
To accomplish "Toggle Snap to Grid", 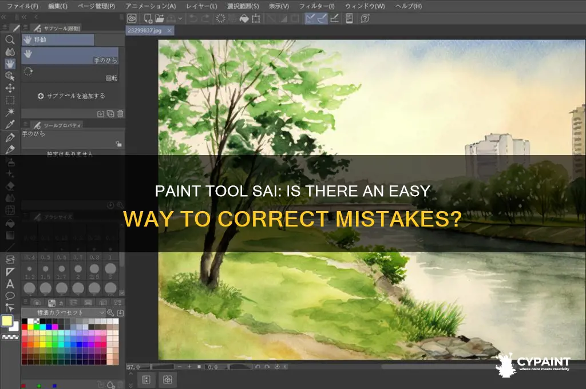I will point(334,18).
